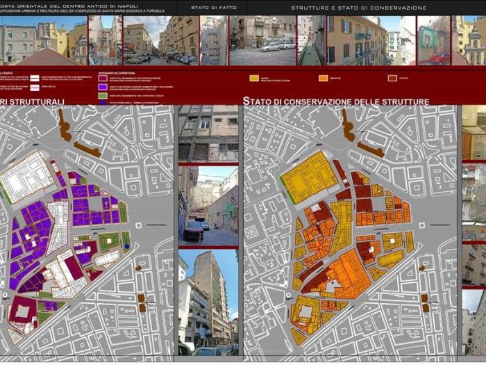Open the yellow building with shutters photo

point(371,40)
